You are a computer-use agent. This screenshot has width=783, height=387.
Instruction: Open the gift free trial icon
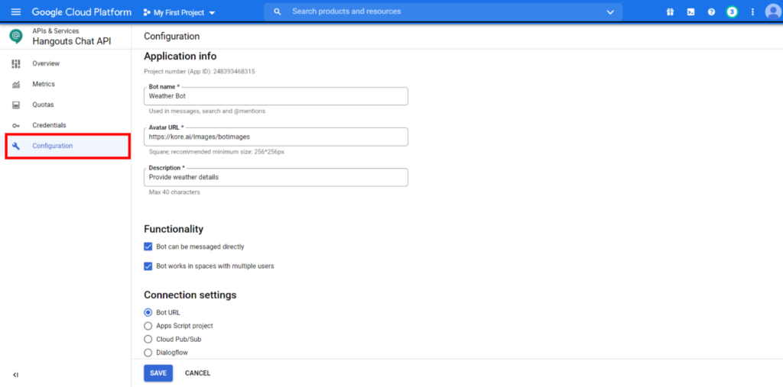pyautogui.click(x=670, y=12)
